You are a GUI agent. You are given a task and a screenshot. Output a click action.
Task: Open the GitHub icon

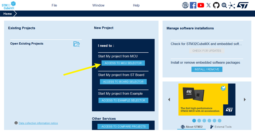216,5
